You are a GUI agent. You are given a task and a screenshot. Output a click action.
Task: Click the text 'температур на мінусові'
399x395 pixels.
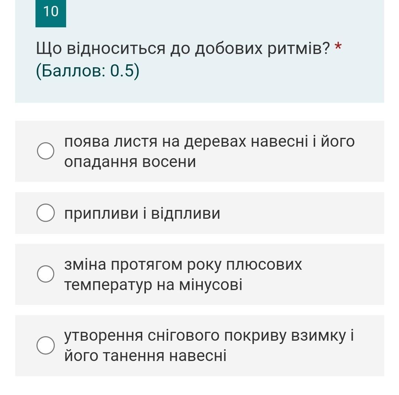(153, 285)
